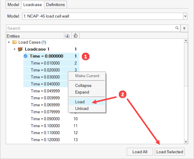Click the blue current-step checkmark icon
The height and width of the screenshot is (159, 194).
(26, 56)
